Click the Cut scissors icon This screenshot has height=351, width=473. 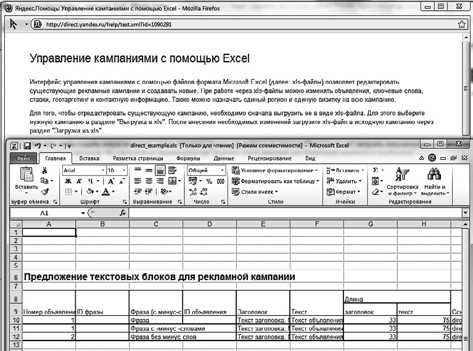(x=44, y=171)
